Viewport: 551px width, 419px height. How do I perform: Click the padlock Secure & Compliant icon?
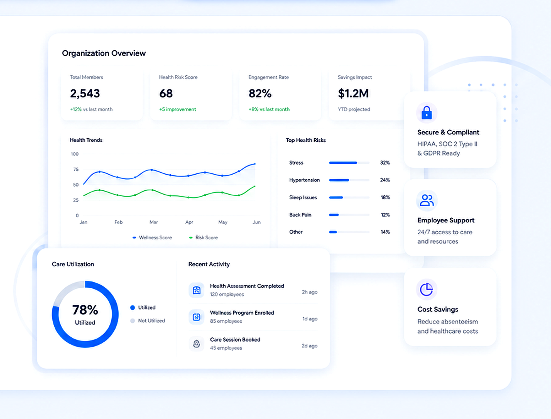[x=427, y=113]
